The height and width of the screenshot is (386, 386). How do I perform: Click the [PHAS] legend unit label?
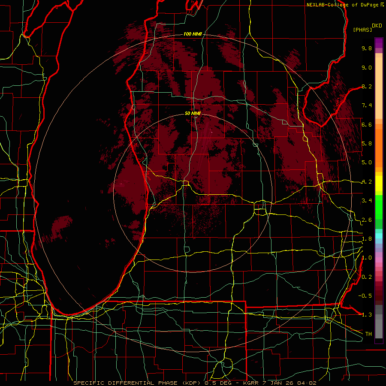(x=362, y=30)
